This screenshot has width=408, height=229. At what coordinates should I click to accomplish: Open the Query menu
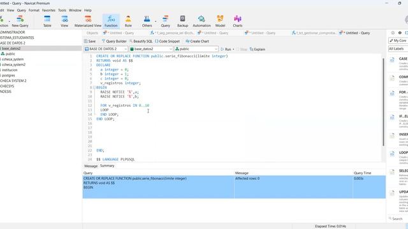(x=21, y=10)
